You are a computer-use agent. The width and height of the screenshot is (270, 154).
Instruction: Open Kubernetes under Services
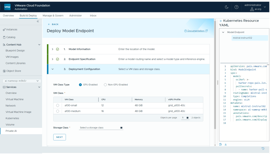[12, 118]
